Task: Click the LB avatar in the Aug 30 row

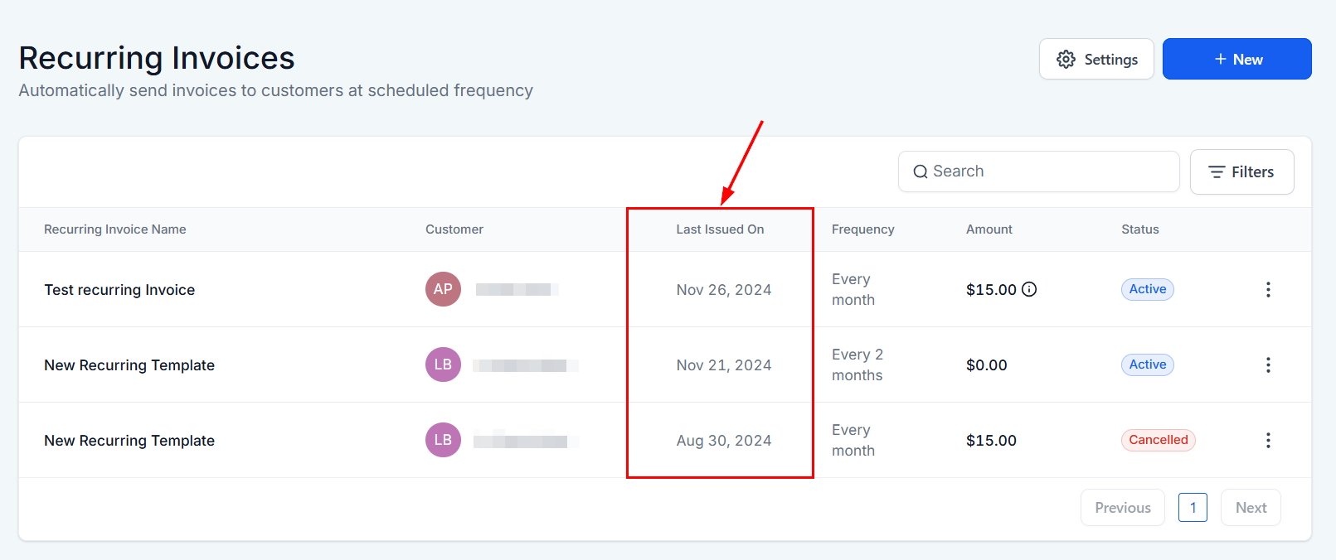Action: coord(443,440)
